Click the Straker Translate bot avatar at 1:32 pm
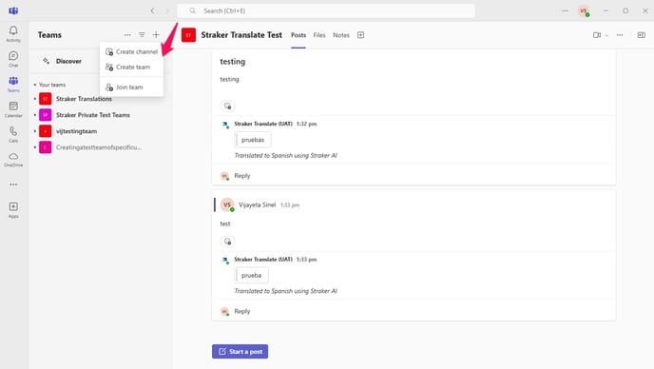This screenshot has width=654, height=369. click(x=225, y=125)
